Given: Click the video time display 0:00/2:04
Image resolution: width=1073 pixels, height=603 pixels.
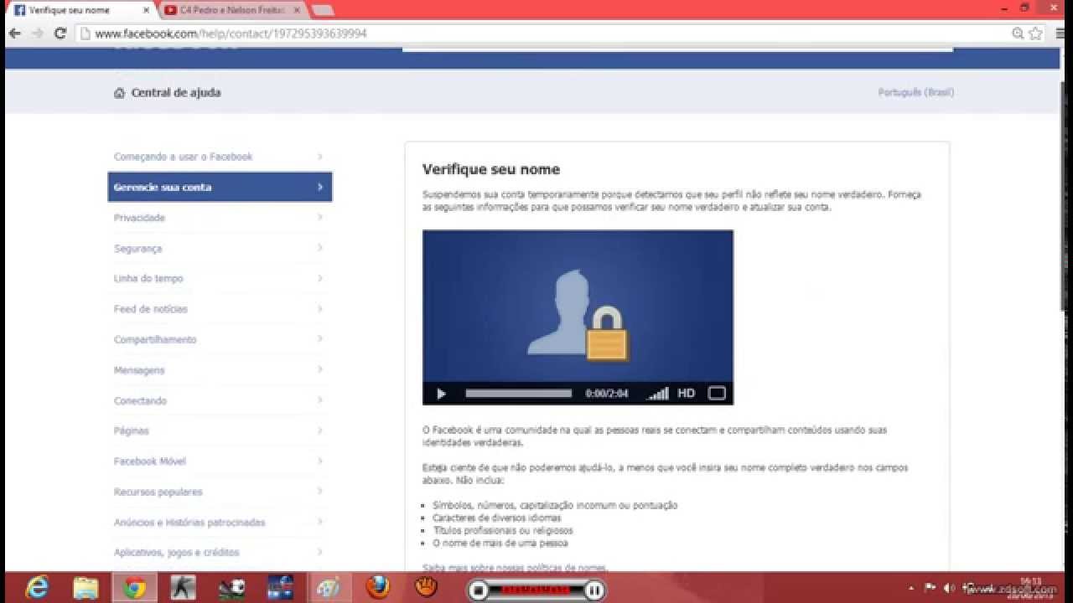Looking at the screenshot, I should click(606, 393).
